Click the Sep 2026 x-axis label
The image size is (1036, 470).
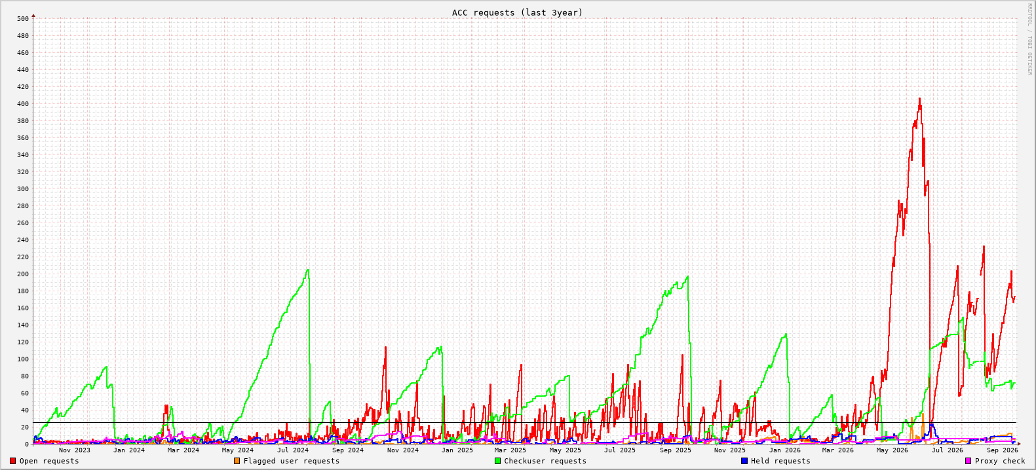(x=1003, y=450)
